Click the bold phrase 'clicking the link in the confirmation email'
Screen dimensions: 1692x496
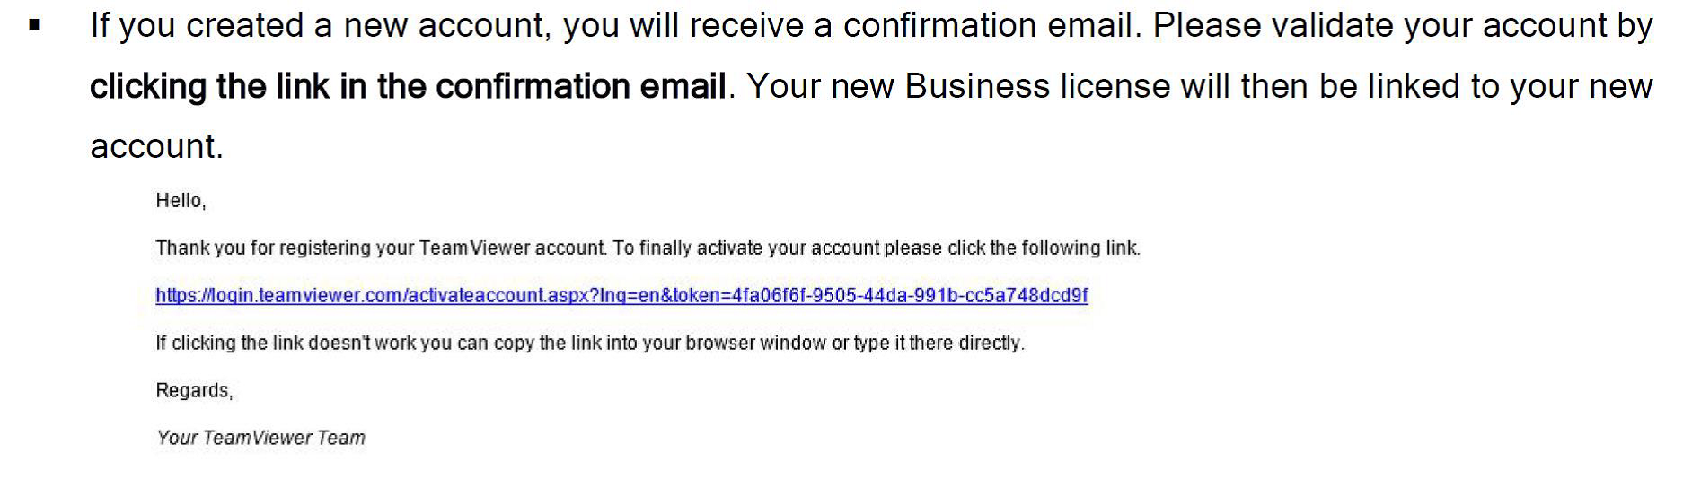tap(408, 87)
